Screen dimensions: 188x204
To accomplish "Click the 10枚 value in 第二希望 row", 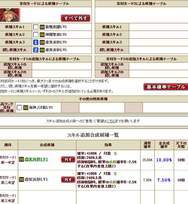I will (x=181, y=180).
